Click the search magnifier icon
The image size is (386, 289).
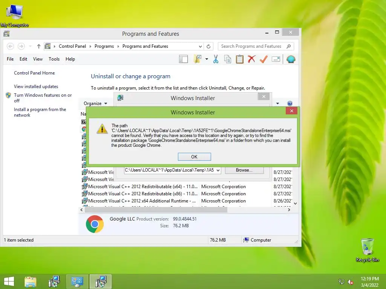[289, 46]
